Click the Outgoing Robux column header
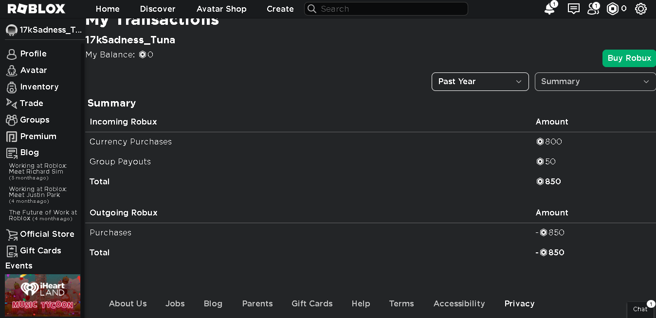 pyautogui.click(x=124, y=213)
